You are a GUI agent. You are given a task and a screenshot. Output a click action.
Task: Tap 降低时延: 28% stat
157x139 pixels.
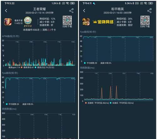(124, 19)
